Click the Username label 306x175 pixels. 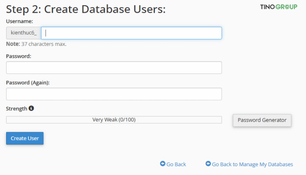coord(19,21)
